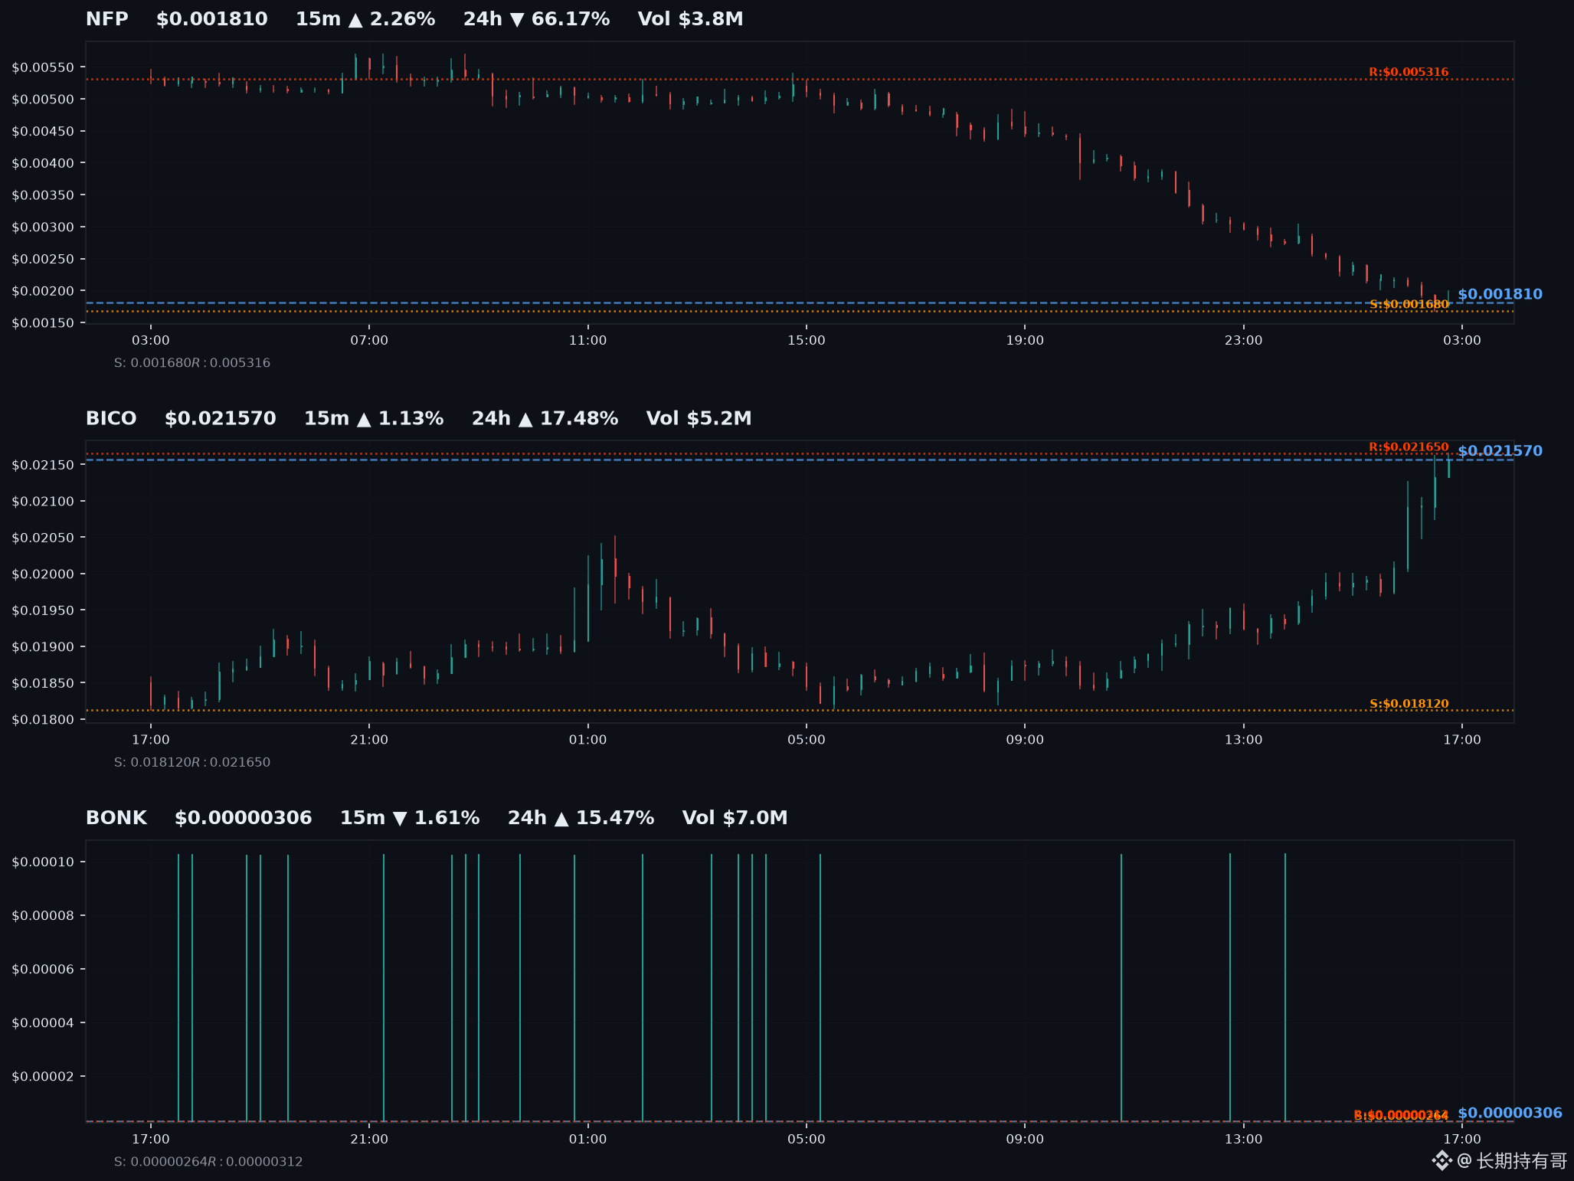1574x1181 pixels.
Task: Click the 05:00 time label on BONK chart
Action: [x=807, y=1139]
